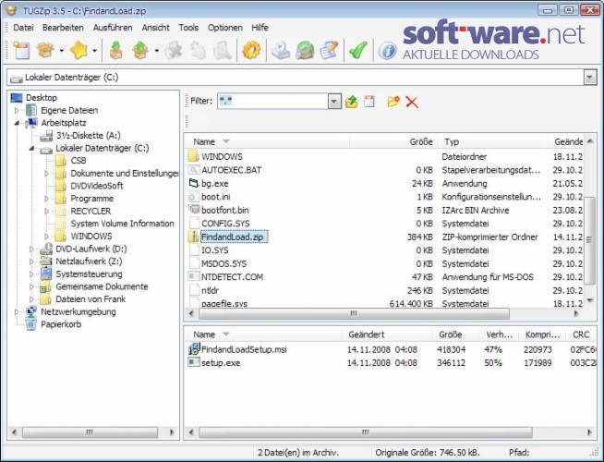Screen dimensions: 604x462
Task: Sort the upper file list by Name
Action: point(267,141)
